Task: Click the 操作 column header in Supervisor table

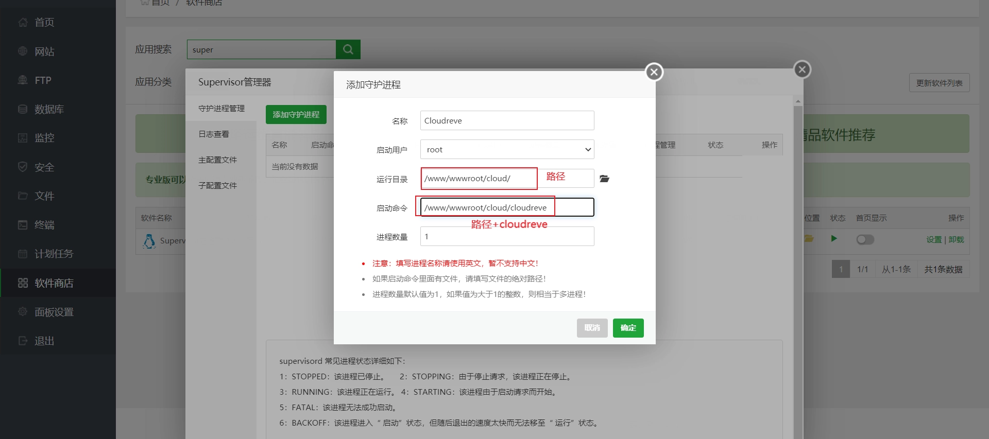Action: pos(770,145)
